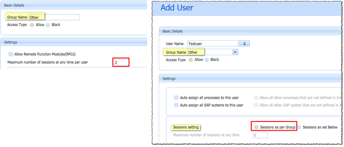Click Basic Details header in Add User
Viewport: 344px width, 147px height.
251,31
